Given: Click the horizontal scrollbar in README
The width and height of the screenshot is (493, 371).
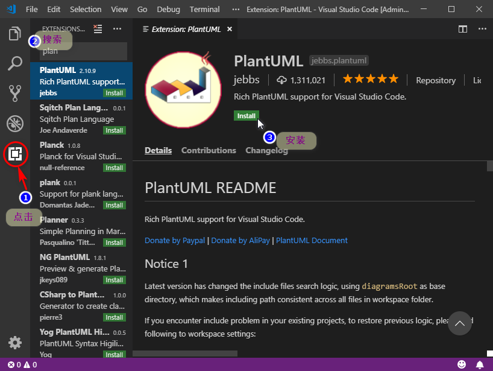Looking at the screenshot, I should click(x=185, y=354).
